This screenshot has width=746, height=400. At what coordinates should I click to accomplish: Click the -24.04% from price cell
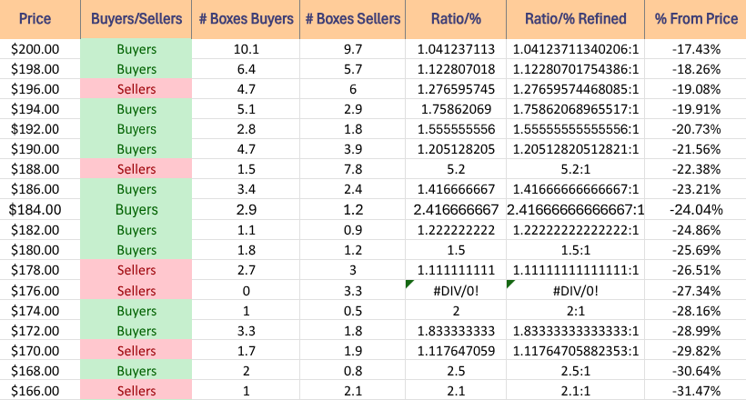point(695,209)
